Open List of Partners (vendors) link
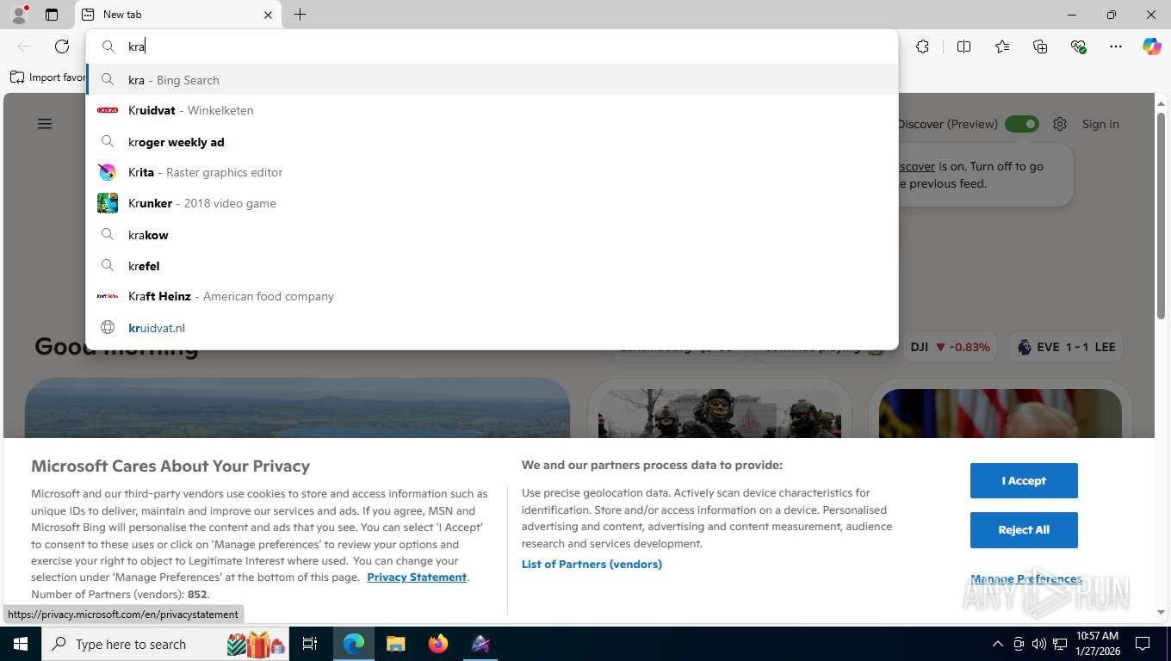This screenshot has width=1171, height=661. pyautogui.click(x=592, y=564)
